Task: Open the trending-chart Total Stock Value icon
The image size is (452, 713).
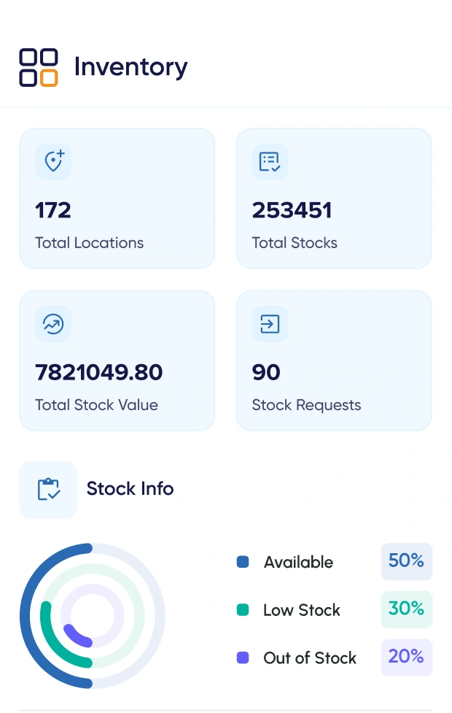Action: 52,324
